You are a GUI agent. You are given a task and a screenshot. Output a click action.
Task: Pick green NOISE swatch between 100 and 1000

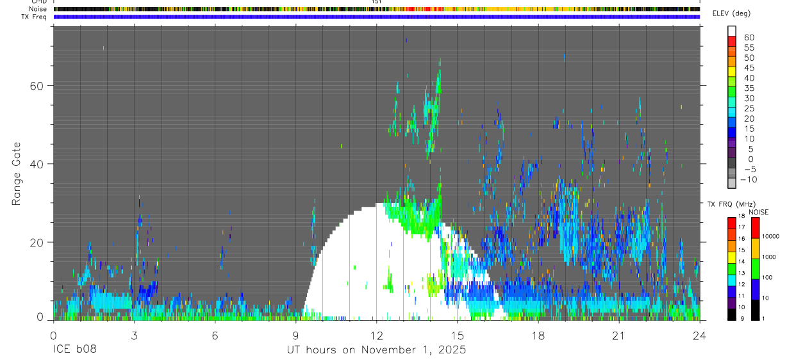tap(755, 269)
